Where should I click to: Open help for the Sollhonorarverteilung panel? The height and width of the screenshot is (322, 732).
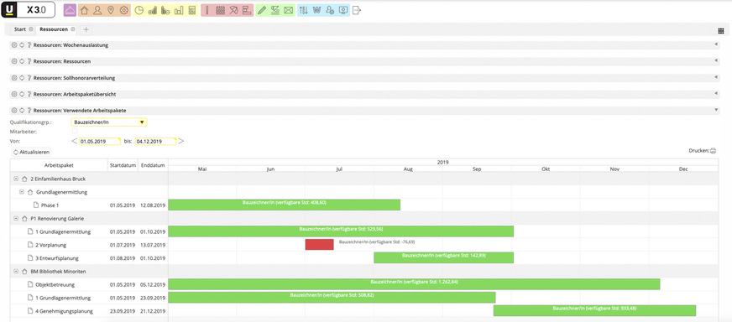point(29,78)
